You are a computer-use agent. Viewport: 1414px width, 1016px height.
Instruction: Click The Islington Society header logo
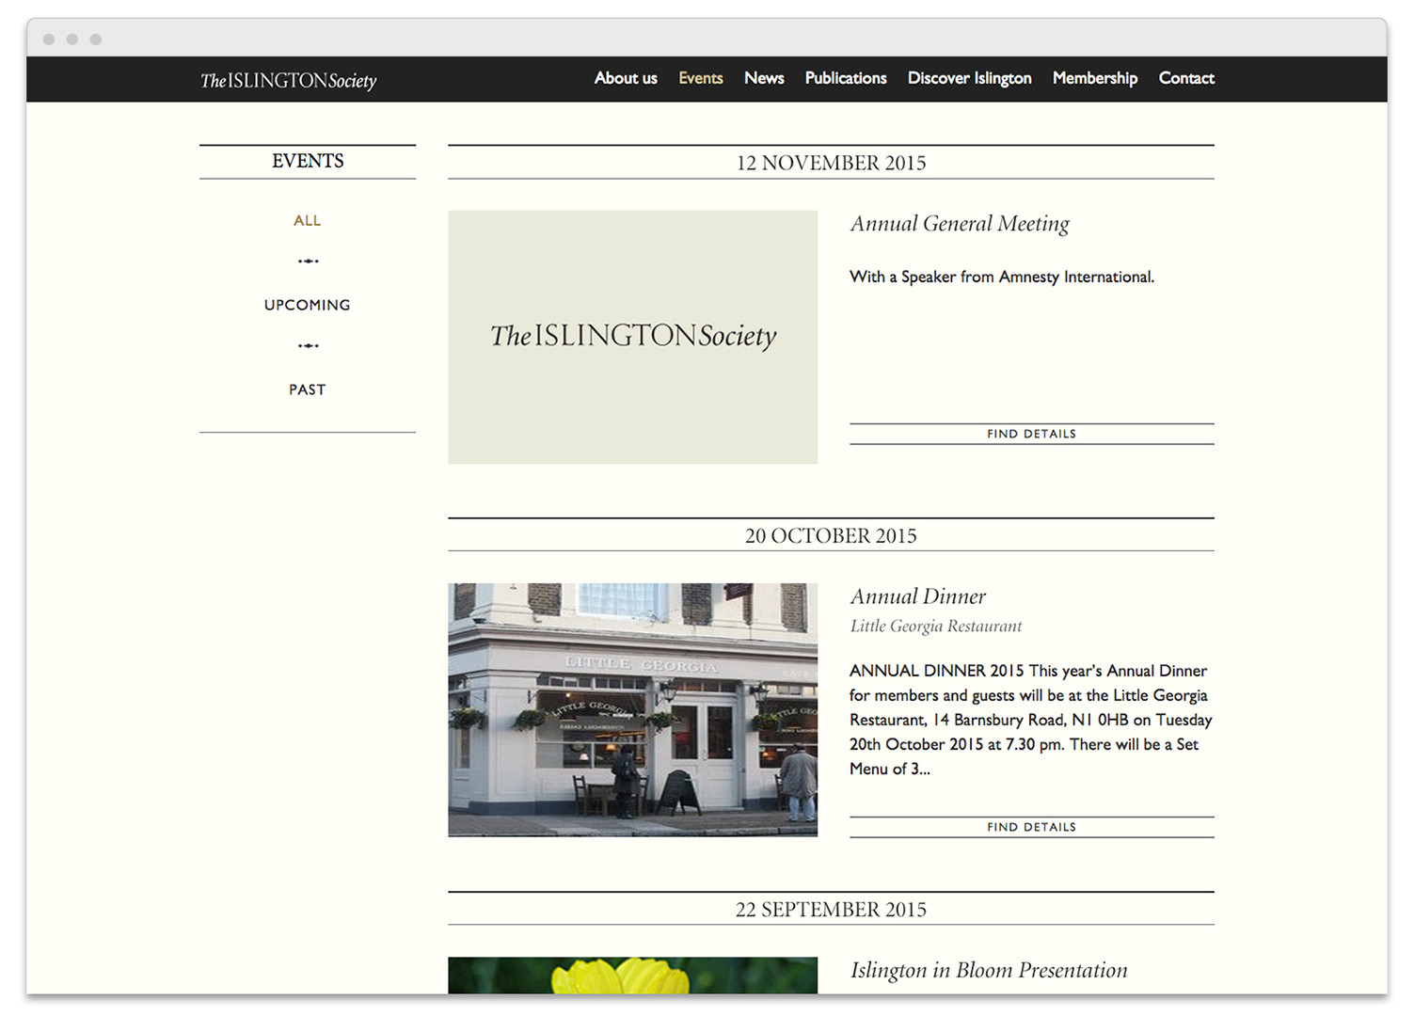(x=288, y=81)
